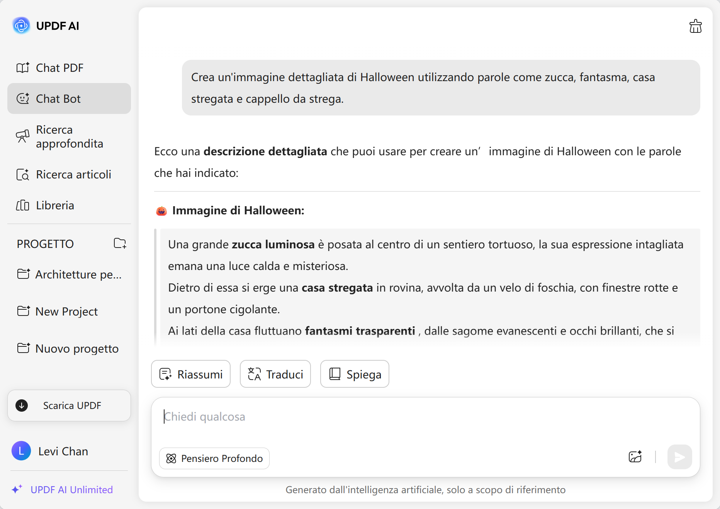Click the sparkle icon next to UPDF AI Unlimited
The width and height of the screenshot is (720, 509).
click(x=17, y=489)
